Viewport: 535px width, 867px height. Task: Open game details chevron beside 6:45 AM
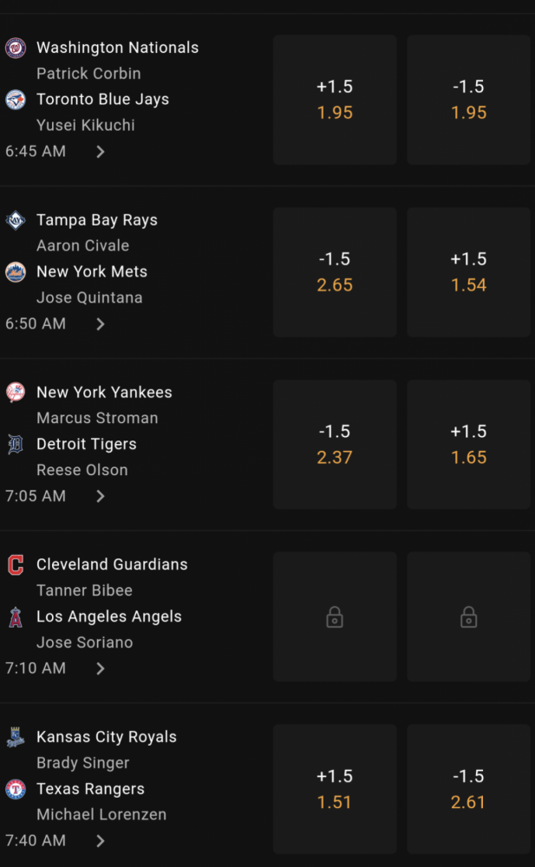[100, 152]
